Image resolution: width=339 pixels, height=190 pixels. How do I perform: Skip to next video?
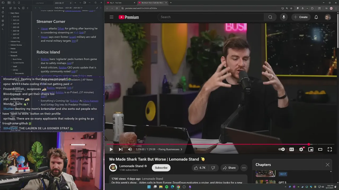(x=121, y=149)
